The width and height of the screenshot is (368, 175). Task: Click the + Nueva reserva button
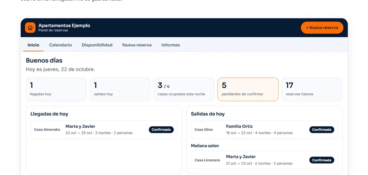point(322,28)
